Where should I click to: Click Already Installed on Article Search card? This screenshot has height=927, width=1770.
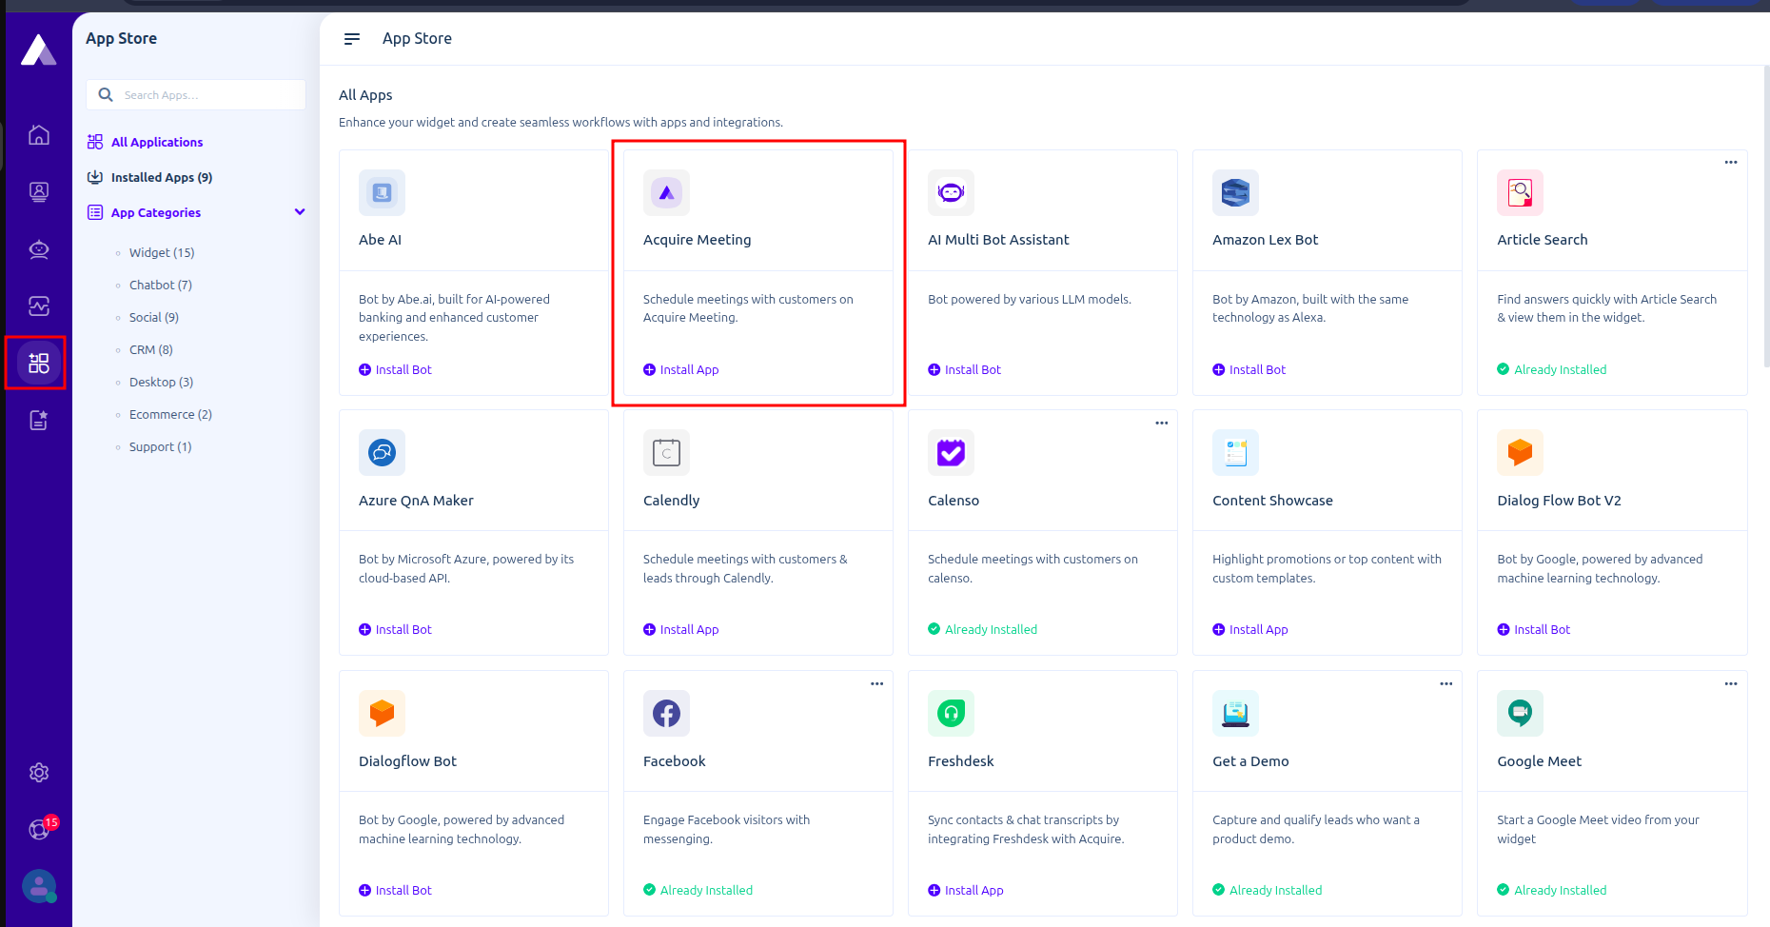click(1552, 370)
